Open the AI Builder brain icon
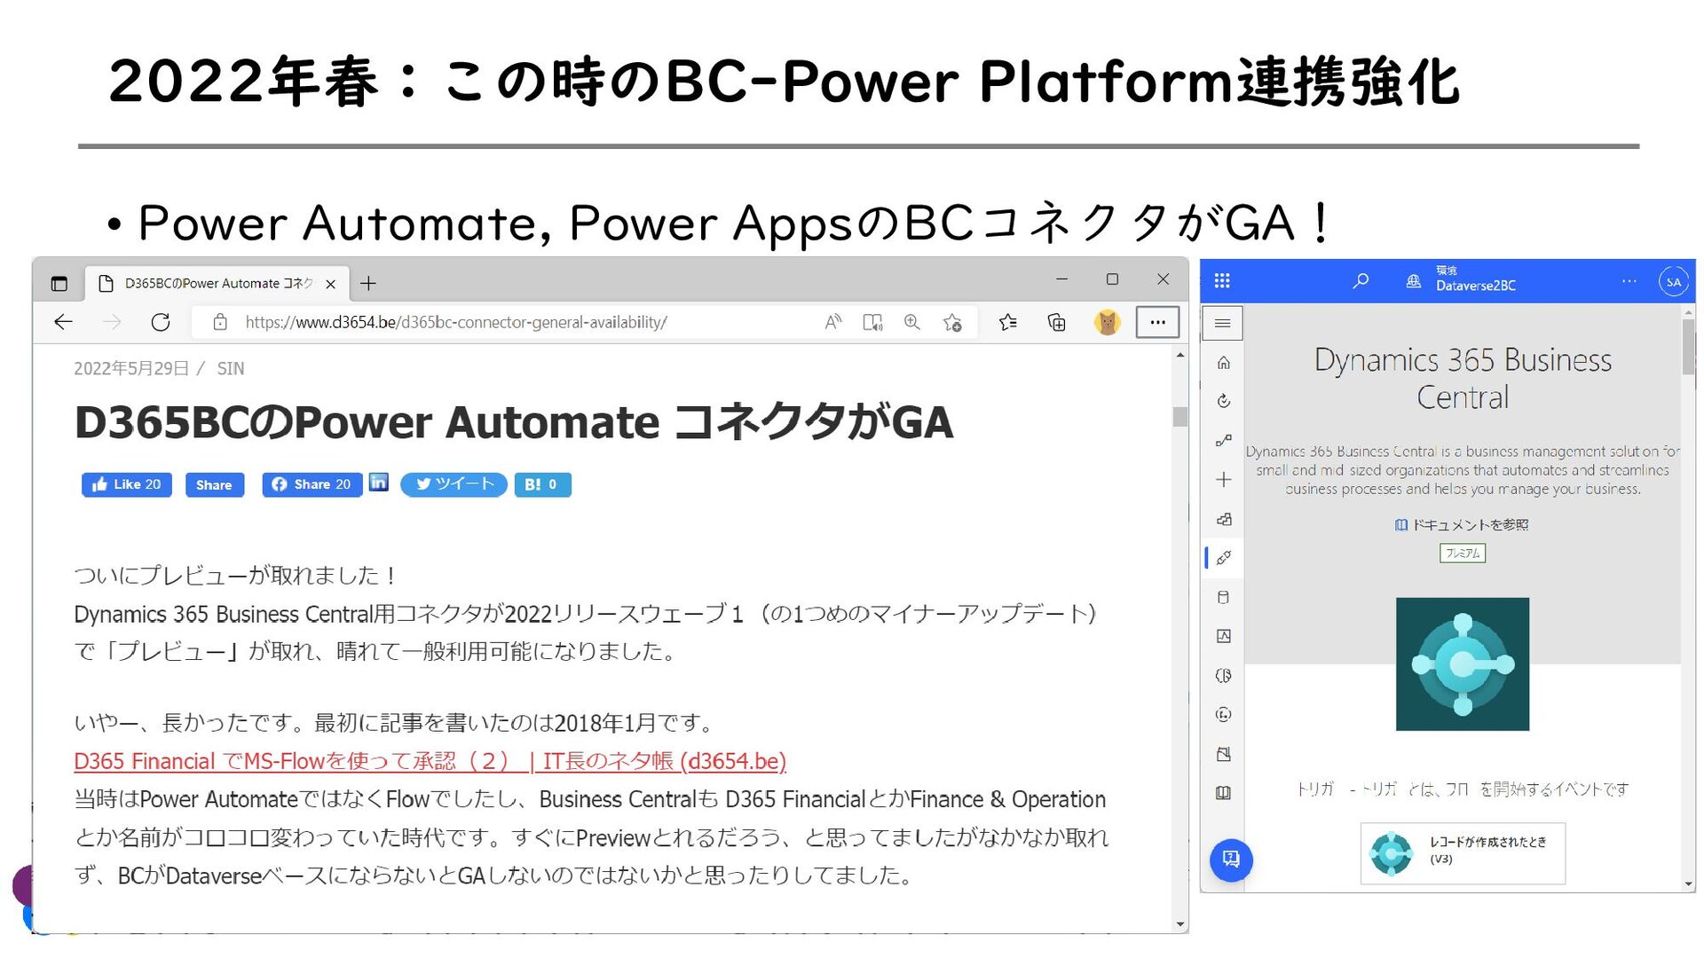 tap(1223, 676)
